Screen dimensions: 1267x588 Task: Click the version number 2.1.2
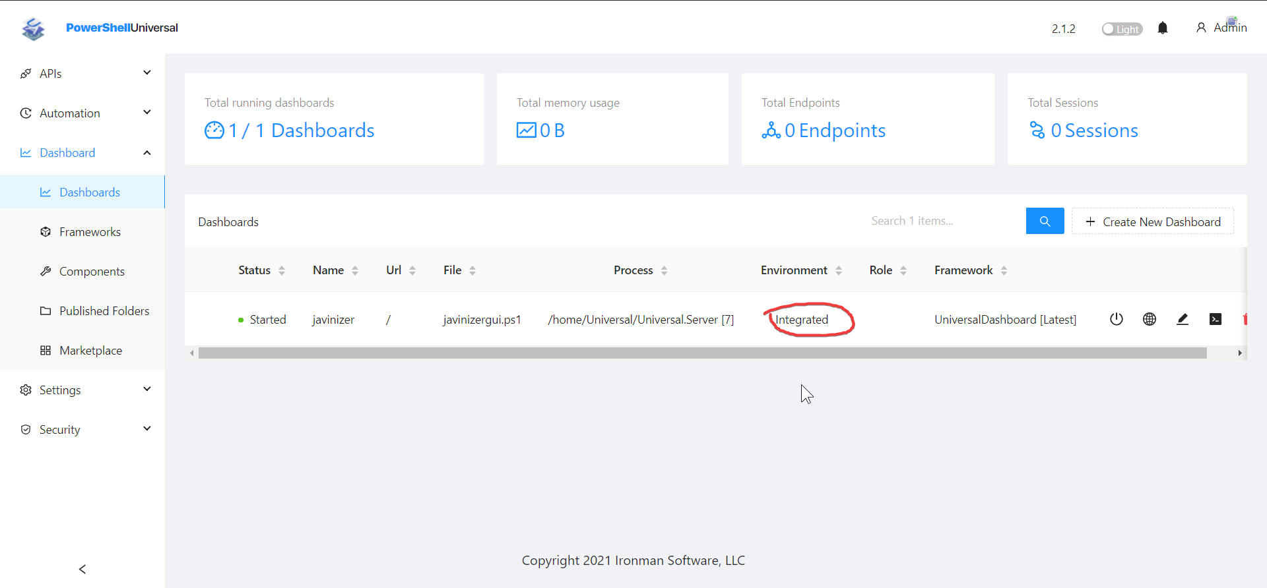(x=1063, y=29)
